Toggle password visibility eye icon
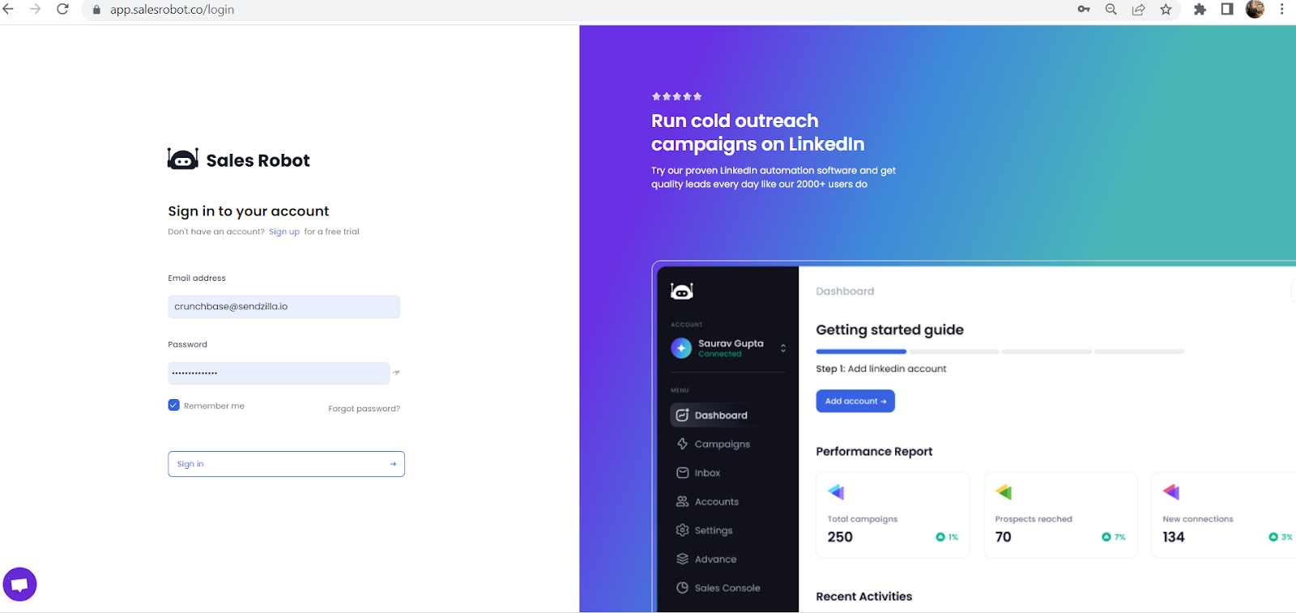Image resolution: width=1296 pixels, height=613 pixels. [x=396, y=372]
